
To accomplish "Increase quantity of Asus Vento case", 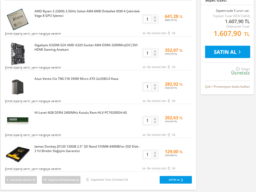I will (x=155, y=85).
